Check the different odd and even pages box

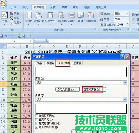point(37,116)
